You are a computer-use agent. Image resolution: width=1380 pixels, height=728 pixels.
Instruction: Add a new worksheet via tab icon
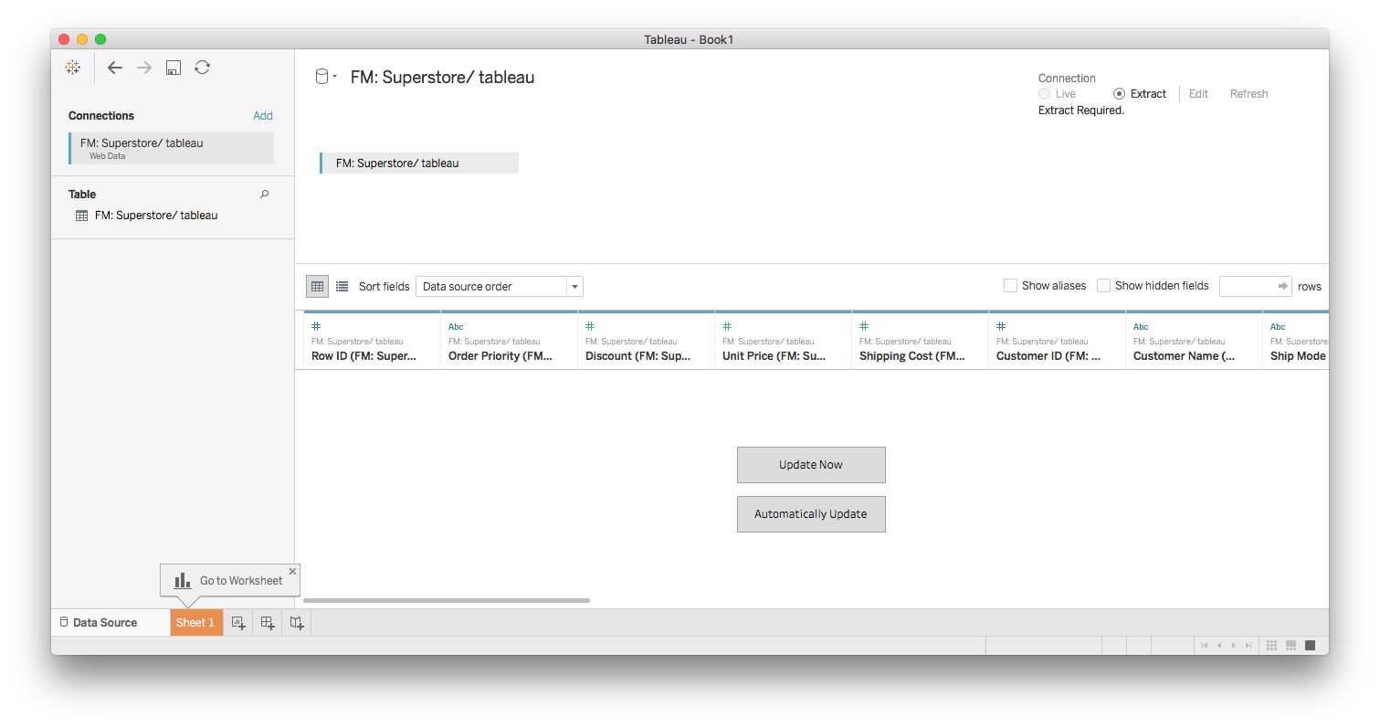[x=238, y=623]
